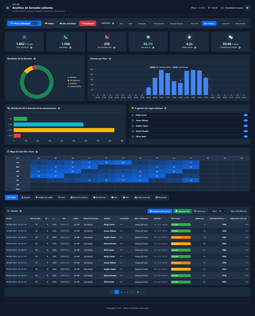The width and height of the screenshot is (255, 316).
Task: Switch to the Código de salida tab
Action: tap(44, 197)
